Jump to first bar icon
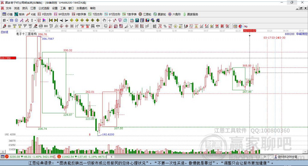Image resolution: width=308 pixels, height=166 pixels. (51, 20)
